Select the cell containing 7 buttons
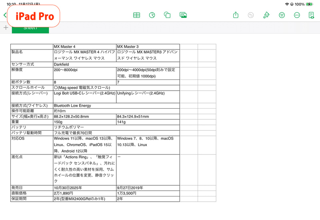The image size is (320, 220). pyautogui.click(x=148, y=82)
